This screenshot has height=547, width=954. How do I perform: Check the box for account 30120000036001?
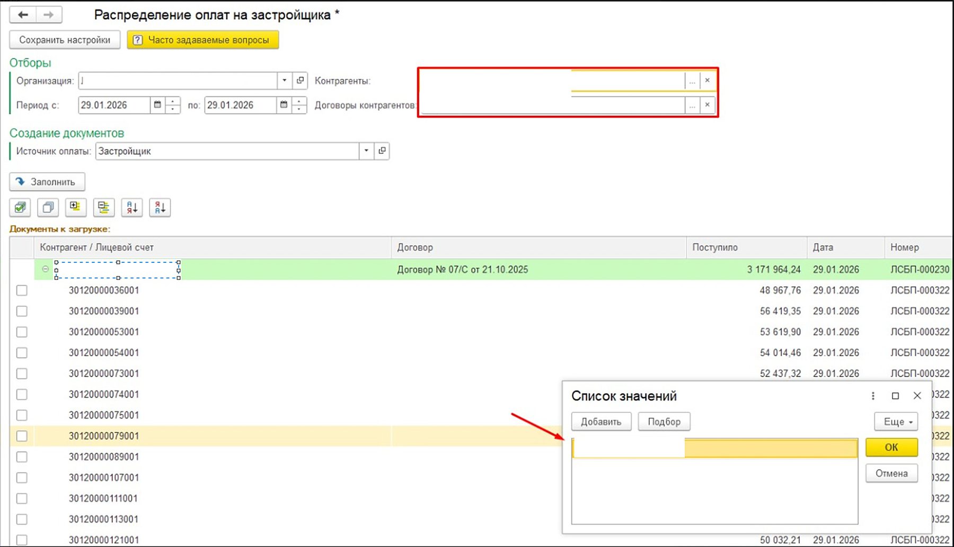(x=22, y=290)
